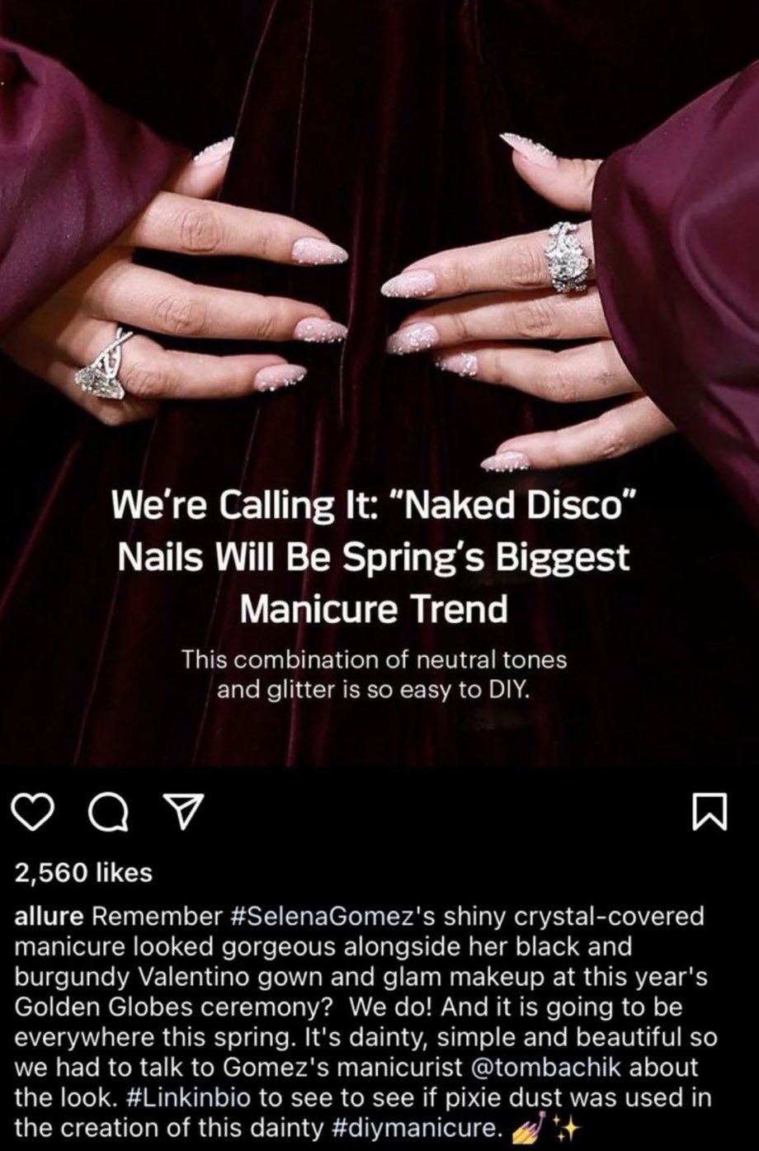View the list of 2,560 likes

coord(84,872)
